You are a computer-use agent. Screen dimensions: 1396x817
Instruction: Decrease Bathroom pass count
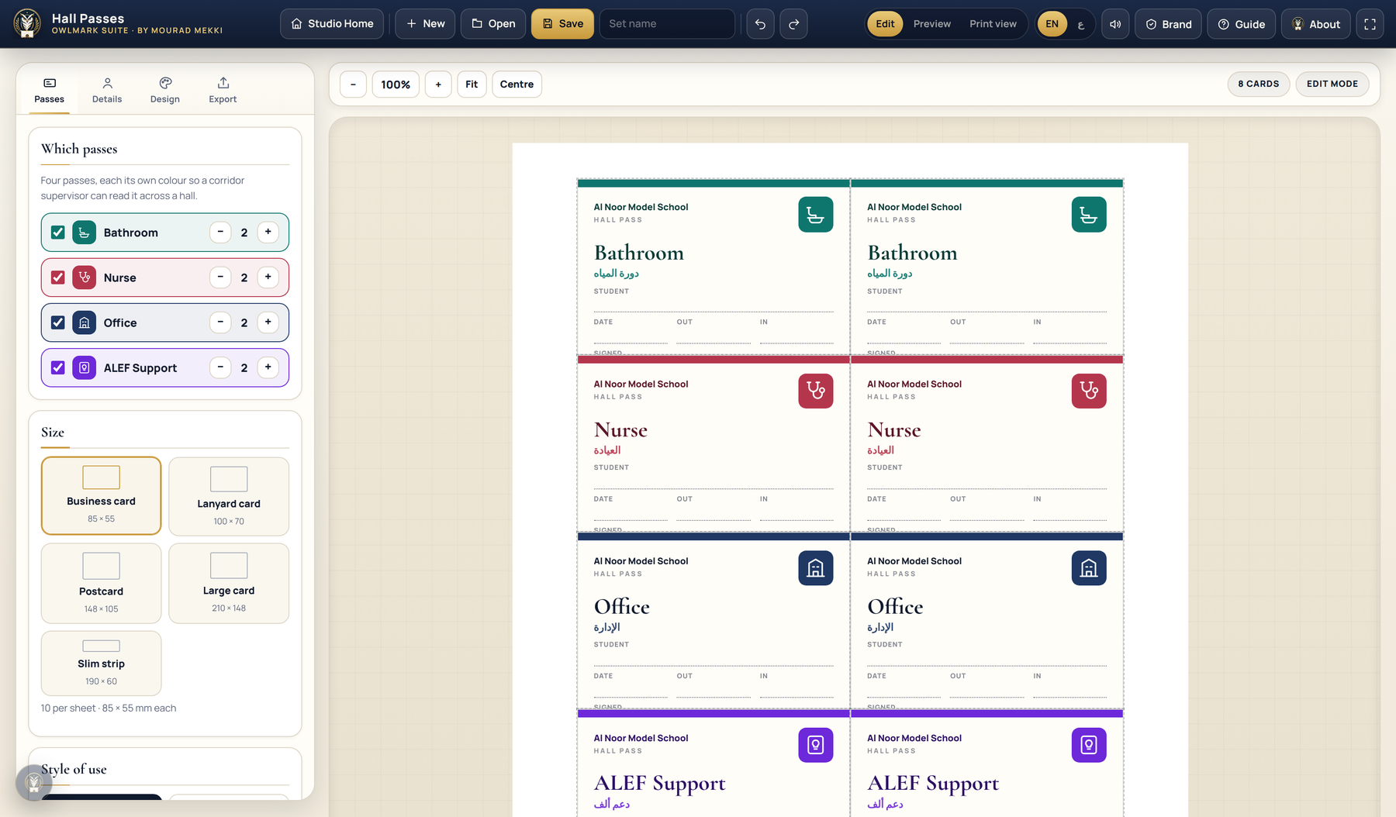tap(220, 232)
